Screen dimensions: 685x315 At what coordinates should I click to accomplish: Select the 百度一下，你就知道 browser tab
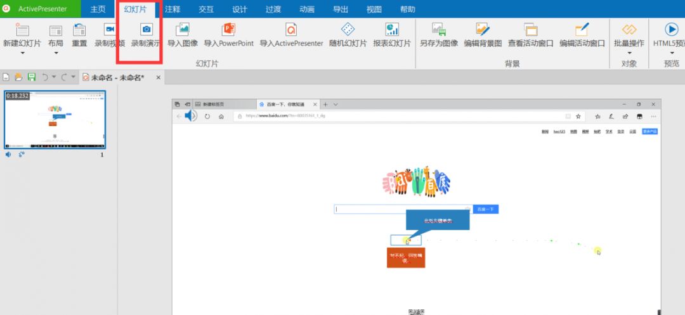click(x=287, y=105)
